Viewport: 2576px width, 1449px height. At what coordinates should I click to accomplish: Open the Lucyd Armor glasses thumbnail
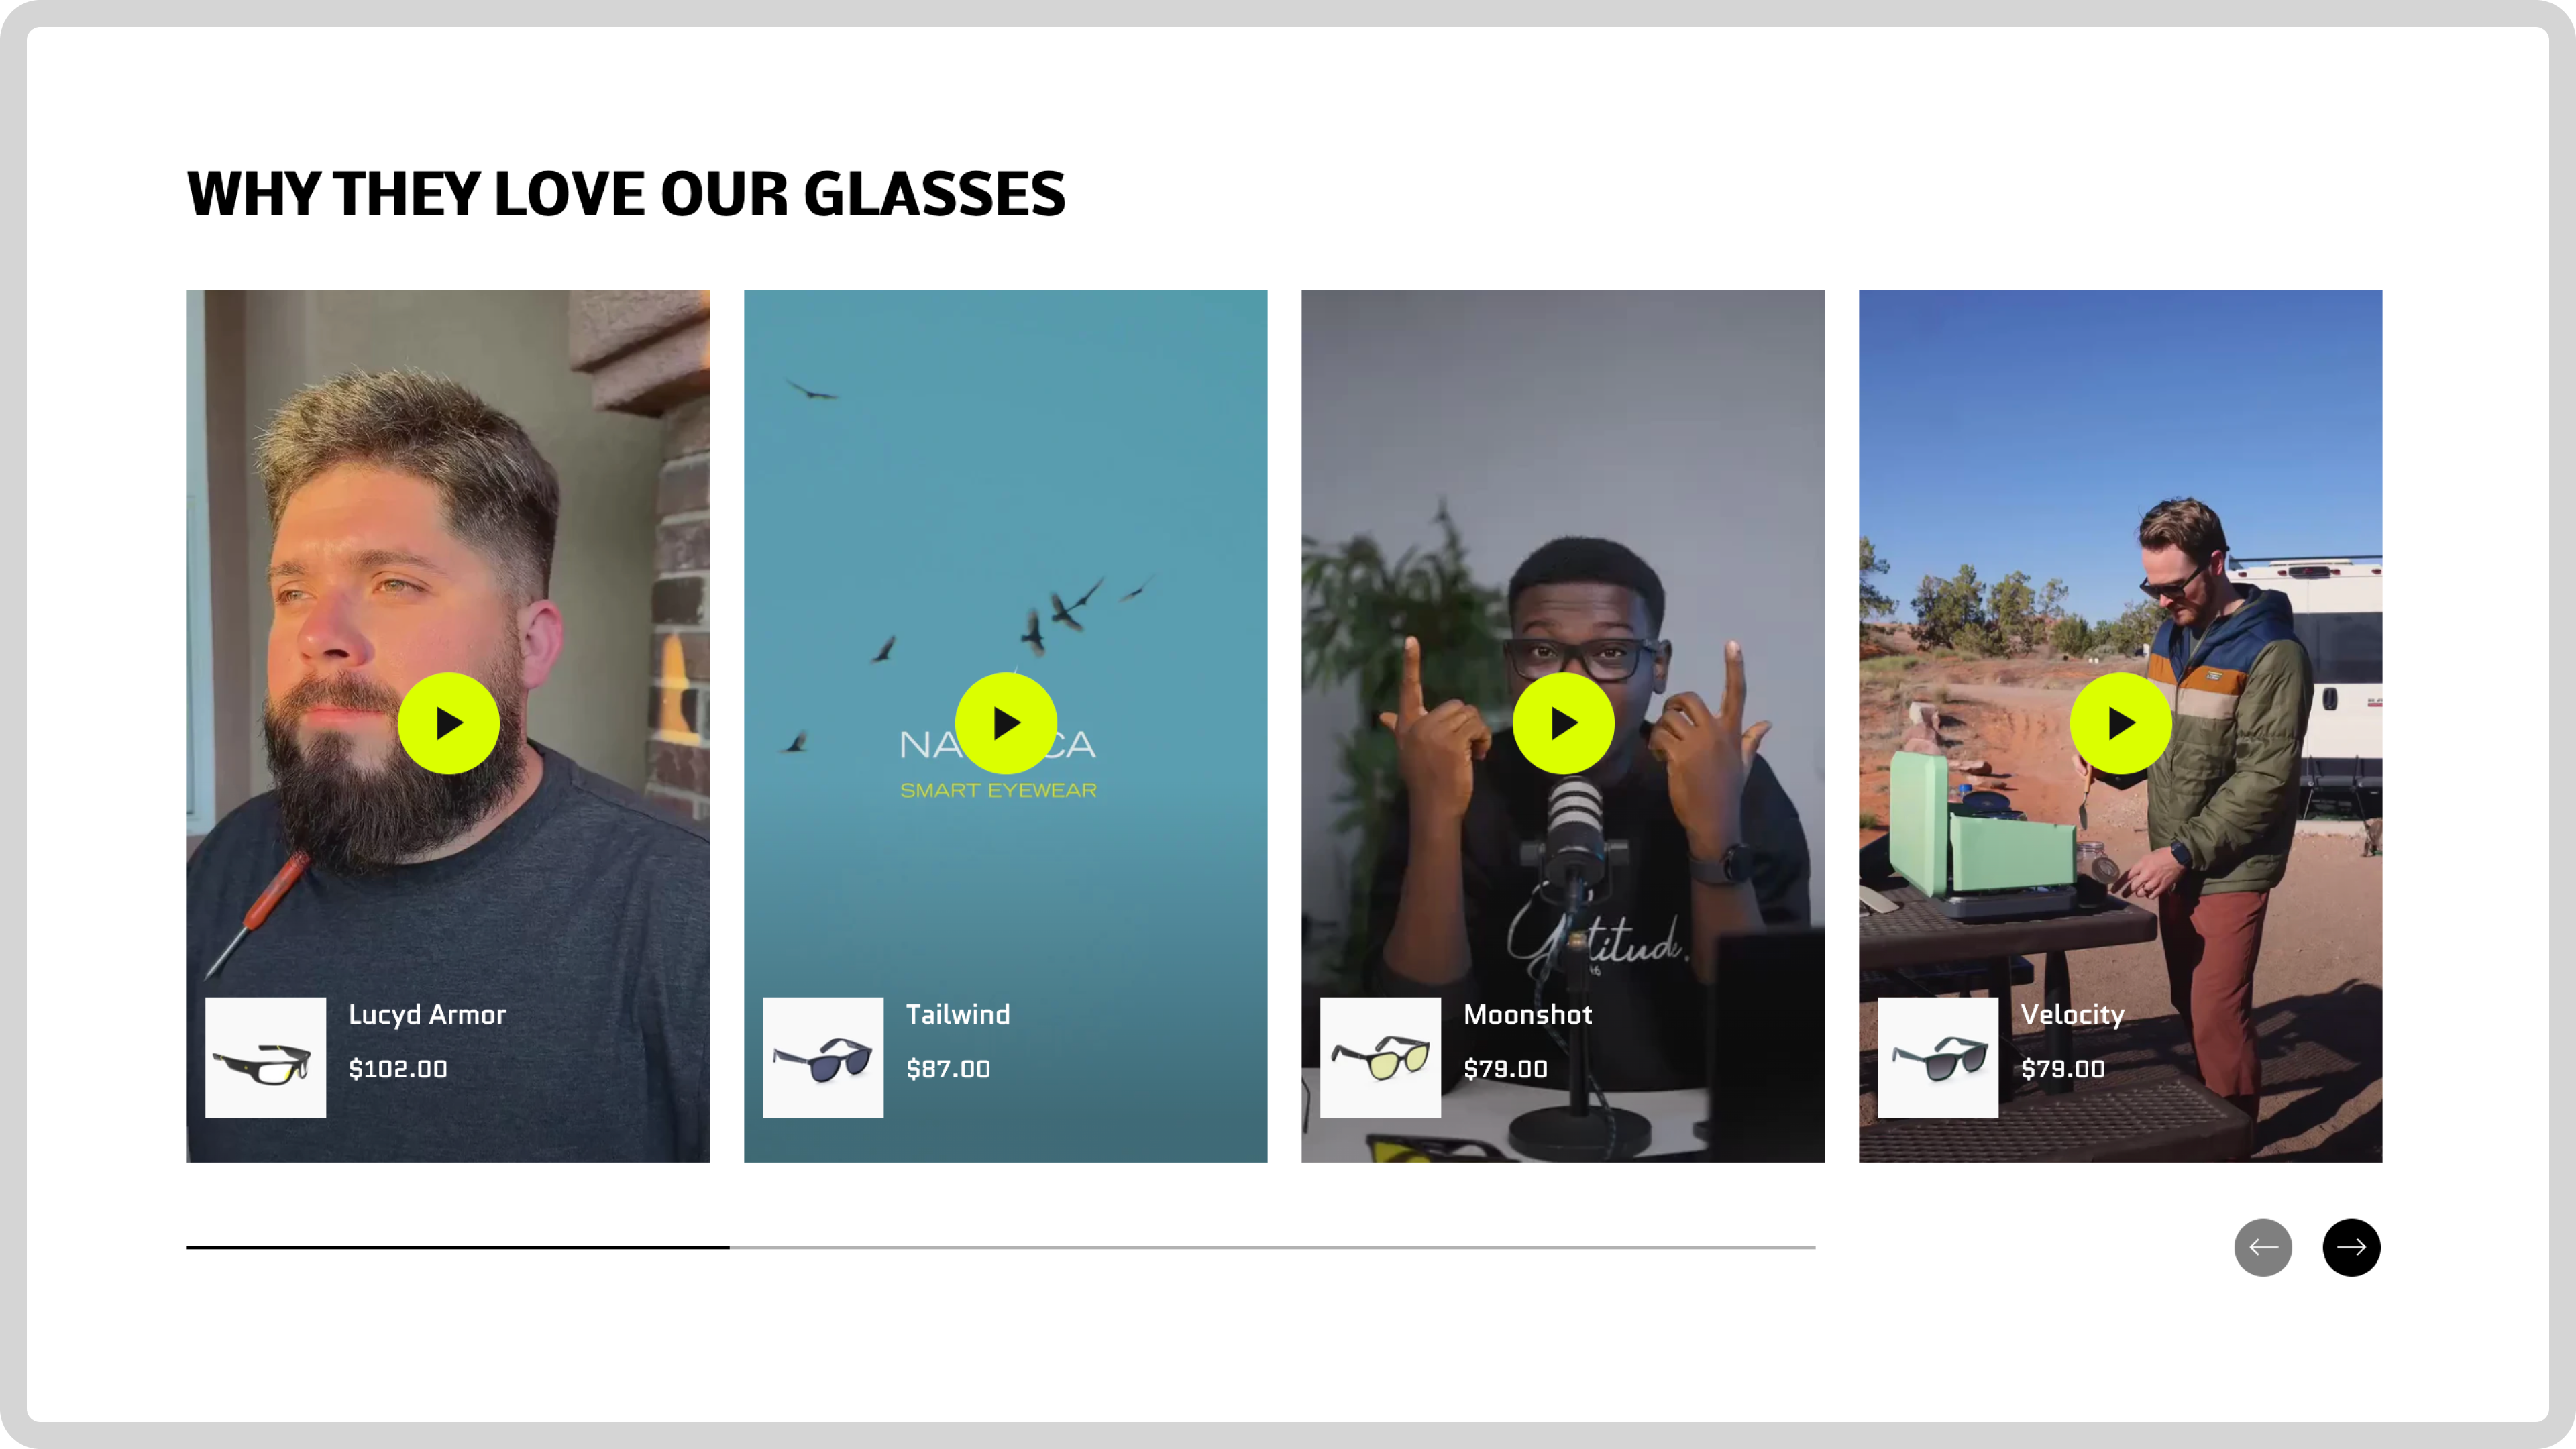(x=265, y=1057)
